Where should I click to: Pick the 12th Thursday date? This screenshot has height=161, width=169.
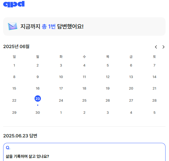108,77
